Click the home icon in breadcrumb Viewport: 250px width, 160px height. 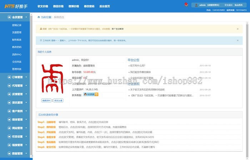pyautogui.click(x=39, y=17)
